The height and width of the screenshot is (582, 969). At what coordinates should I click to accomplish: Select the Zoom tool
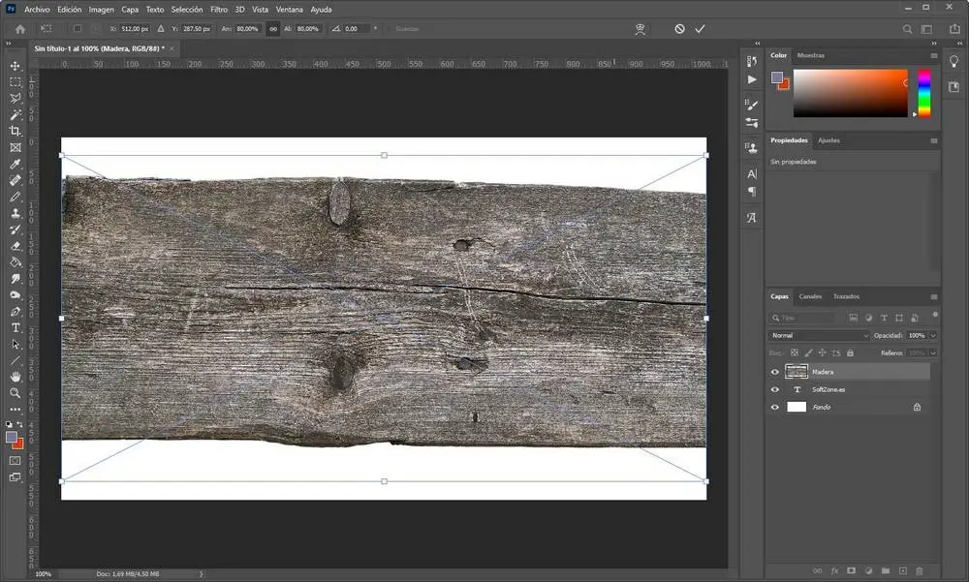(x=16, y=393)
